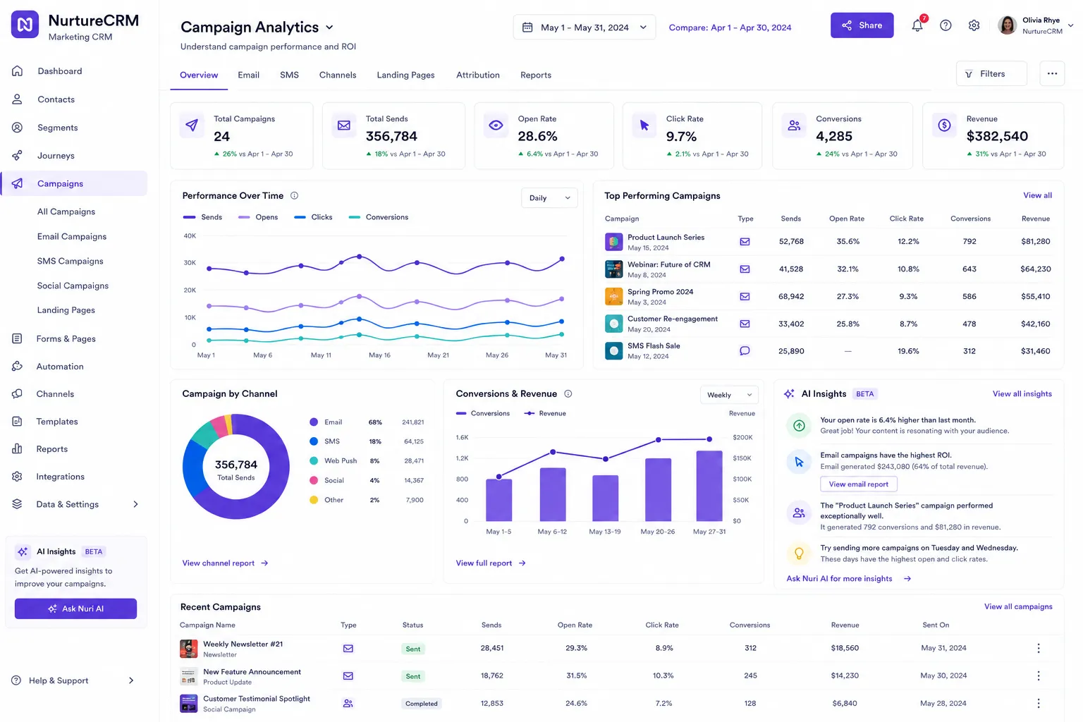Screen dimensions: 1083x722
Task: Open the Campaign Analytics title dropdown
Action: coord(329,27)
